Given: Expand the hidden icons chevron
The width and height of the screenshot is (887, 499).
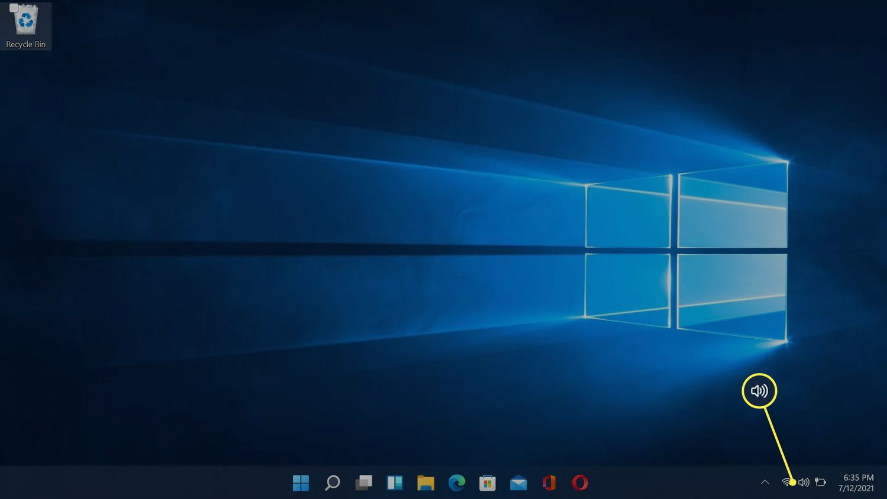Looking at the screenshot, I should point(765,482).
